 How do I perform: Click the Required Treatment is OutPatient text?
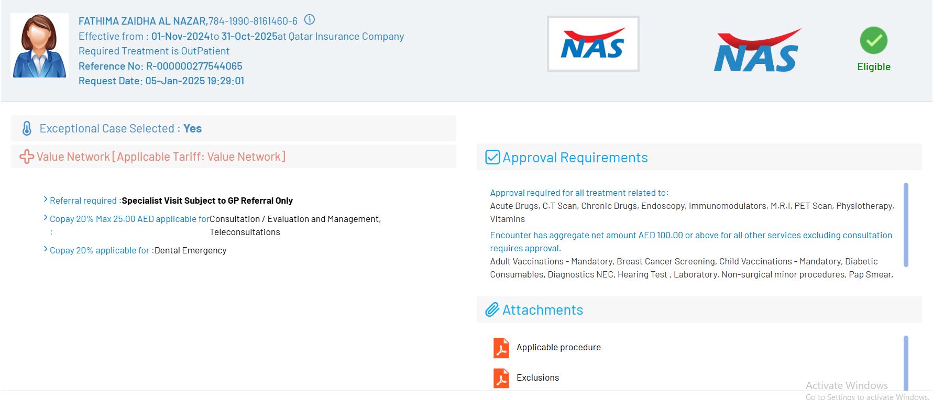pos(154,51)
